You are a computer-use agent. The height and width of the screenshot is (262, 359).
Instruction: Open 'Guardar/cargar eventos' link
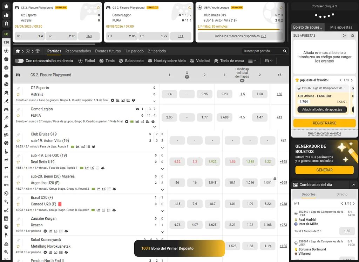click(324, 133)
